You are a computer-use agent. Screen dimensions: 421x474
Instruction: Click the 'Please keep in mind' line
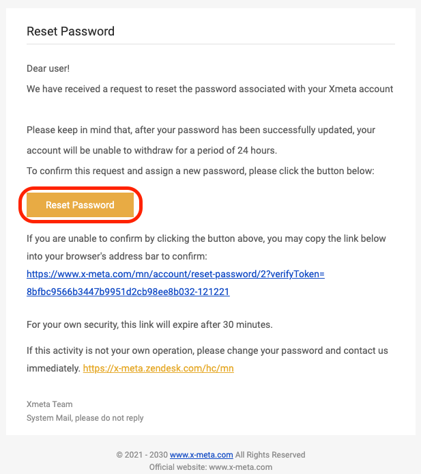pos(201,130)
